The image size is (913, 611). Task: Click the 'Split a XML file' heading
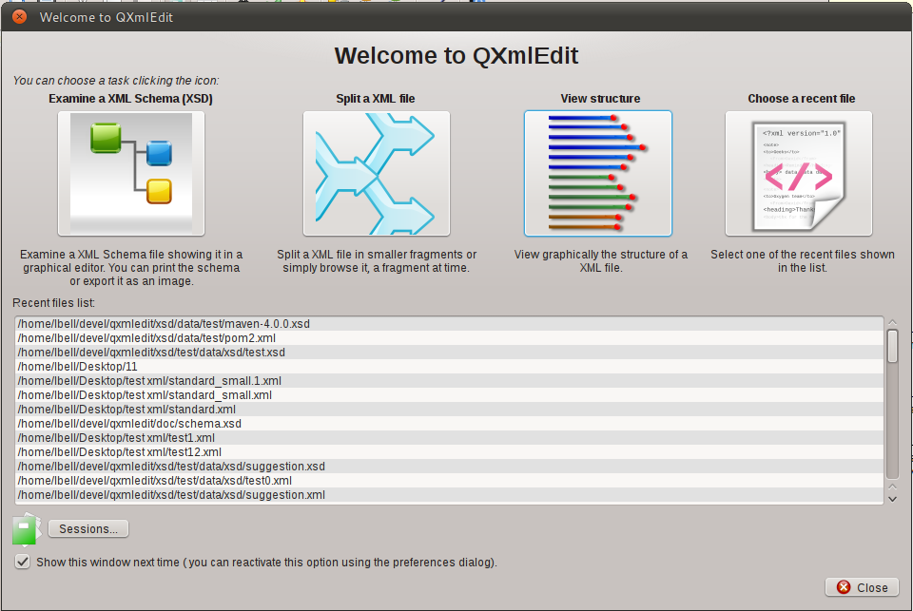tap(376, 98)
